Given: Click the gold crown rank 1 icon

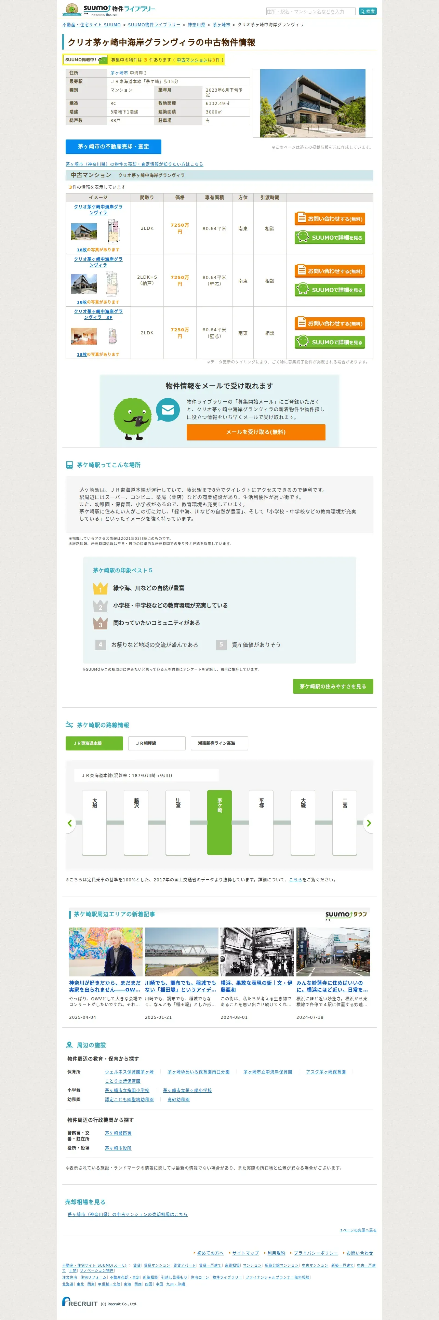Looking at the screenshot, I should pos(101,588).
